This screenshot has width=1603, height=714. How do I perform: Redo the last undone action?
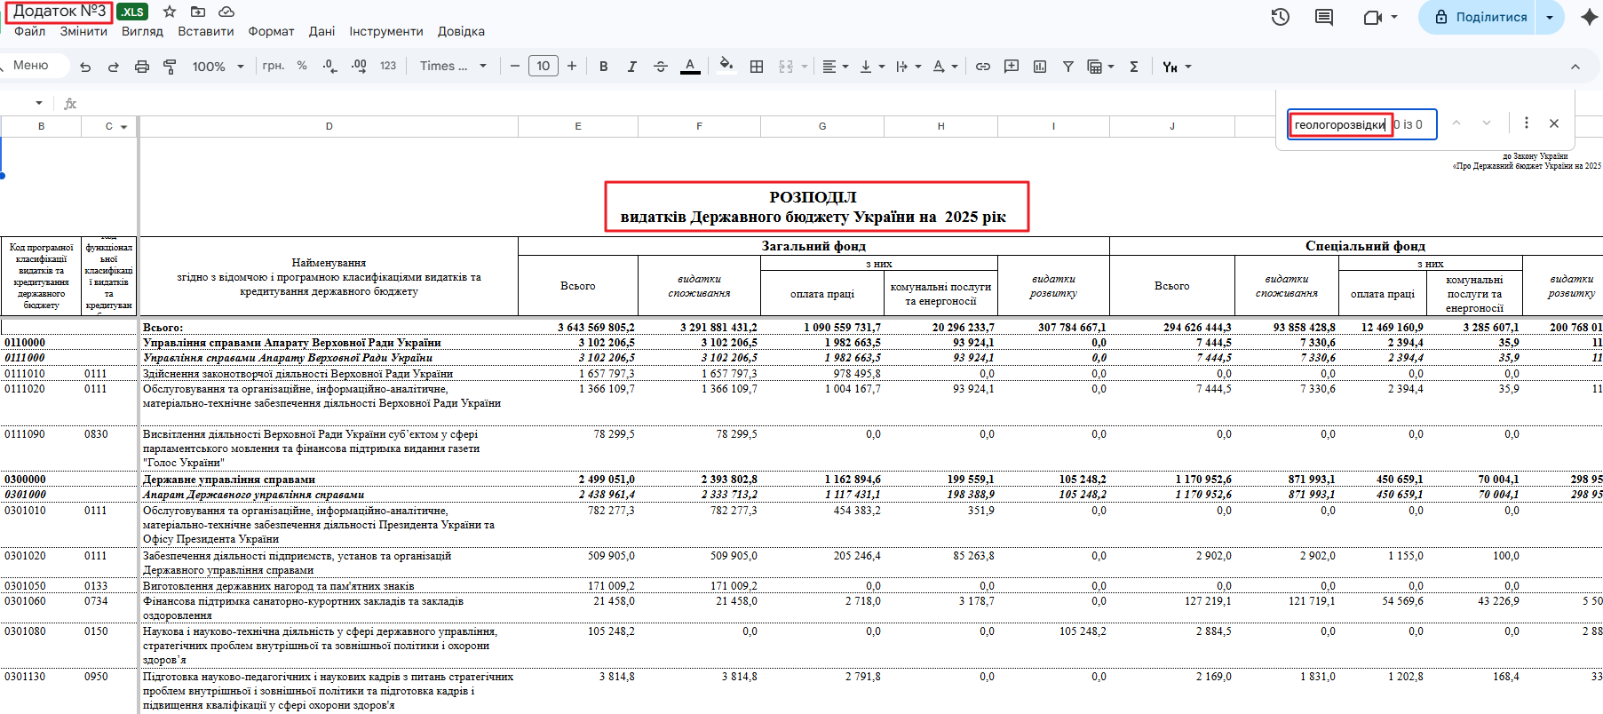[114, 67]
